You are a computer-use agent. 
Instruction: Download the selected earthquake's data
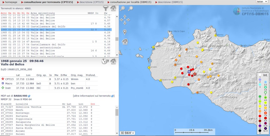(x=113, y=61)
